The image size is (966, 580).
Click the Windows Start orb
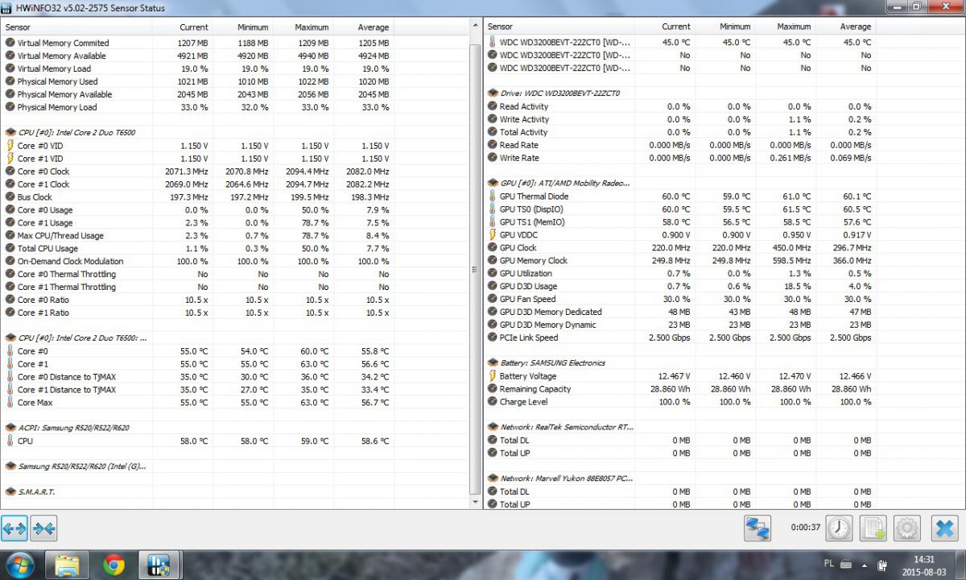tap(19, 565)
